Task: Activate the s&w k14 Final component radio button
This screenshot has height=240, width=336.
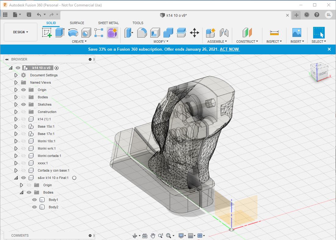Action: 74,178
